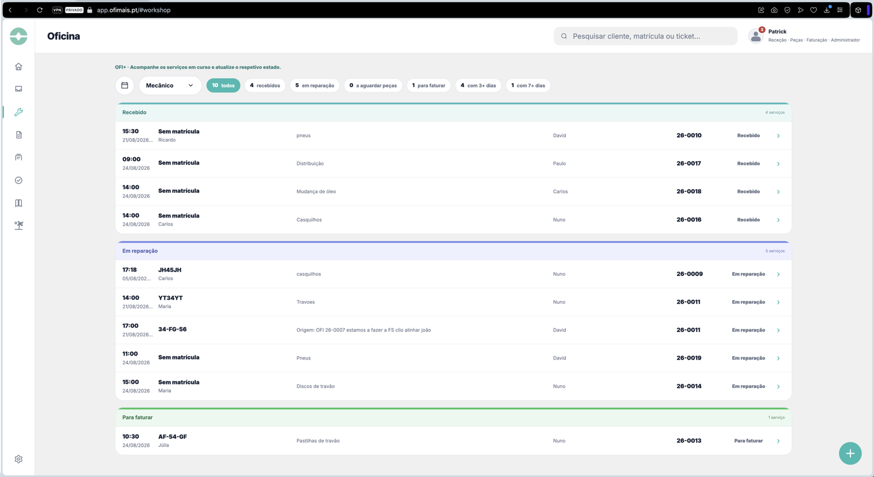Screen dimensions: 874x477
Task: Go back in browser toolbar
Action: click(x=10, y=10)
